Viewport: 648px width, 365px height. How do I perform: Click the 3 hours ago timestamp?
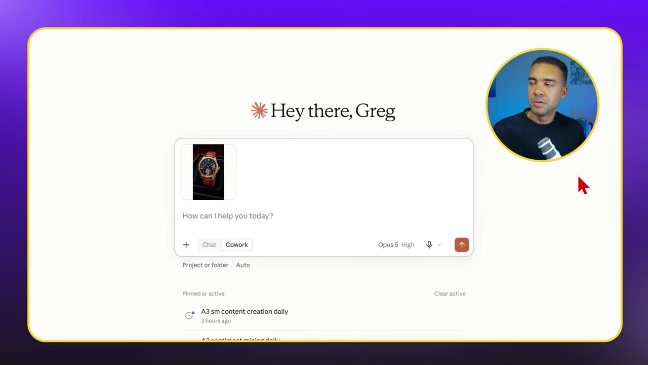[x=216, y=321]
